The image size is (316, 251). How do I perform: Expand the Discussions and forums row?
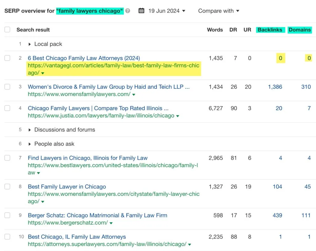30,130
